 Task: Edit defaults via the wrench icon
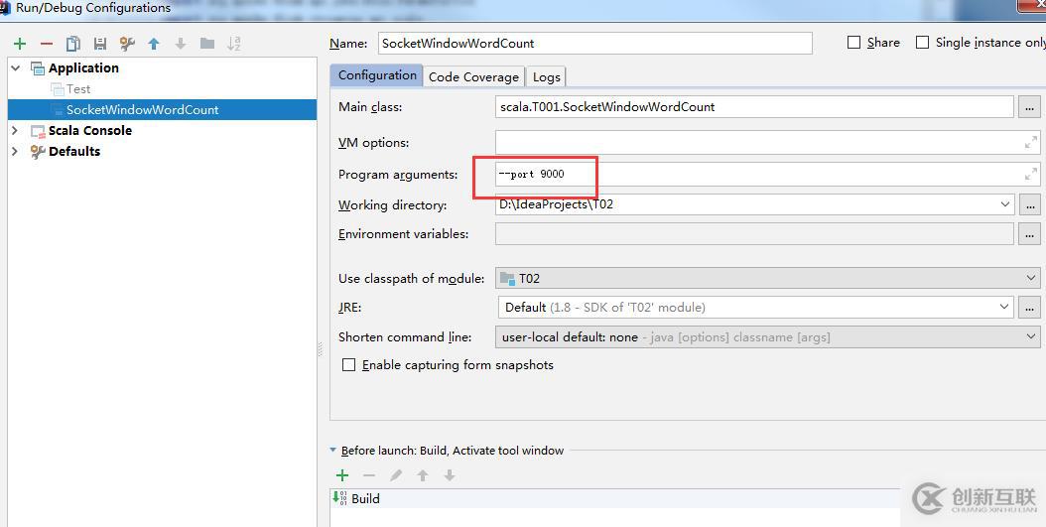point(127,44)
